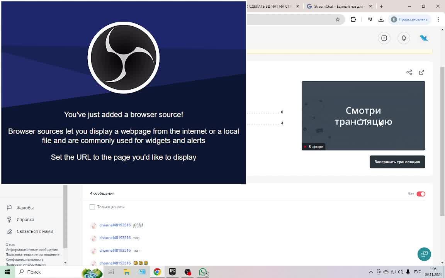This screenshot has height=278, width=445.
Task: Open the Chrome extensions puzzle icon
Action: [x=353, y=20]
